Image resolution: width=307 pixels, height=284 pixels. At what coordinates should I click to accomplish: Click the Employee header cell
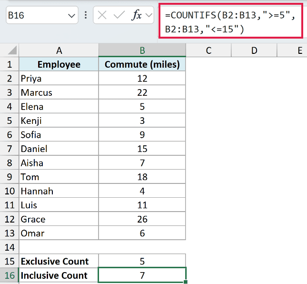59,64
